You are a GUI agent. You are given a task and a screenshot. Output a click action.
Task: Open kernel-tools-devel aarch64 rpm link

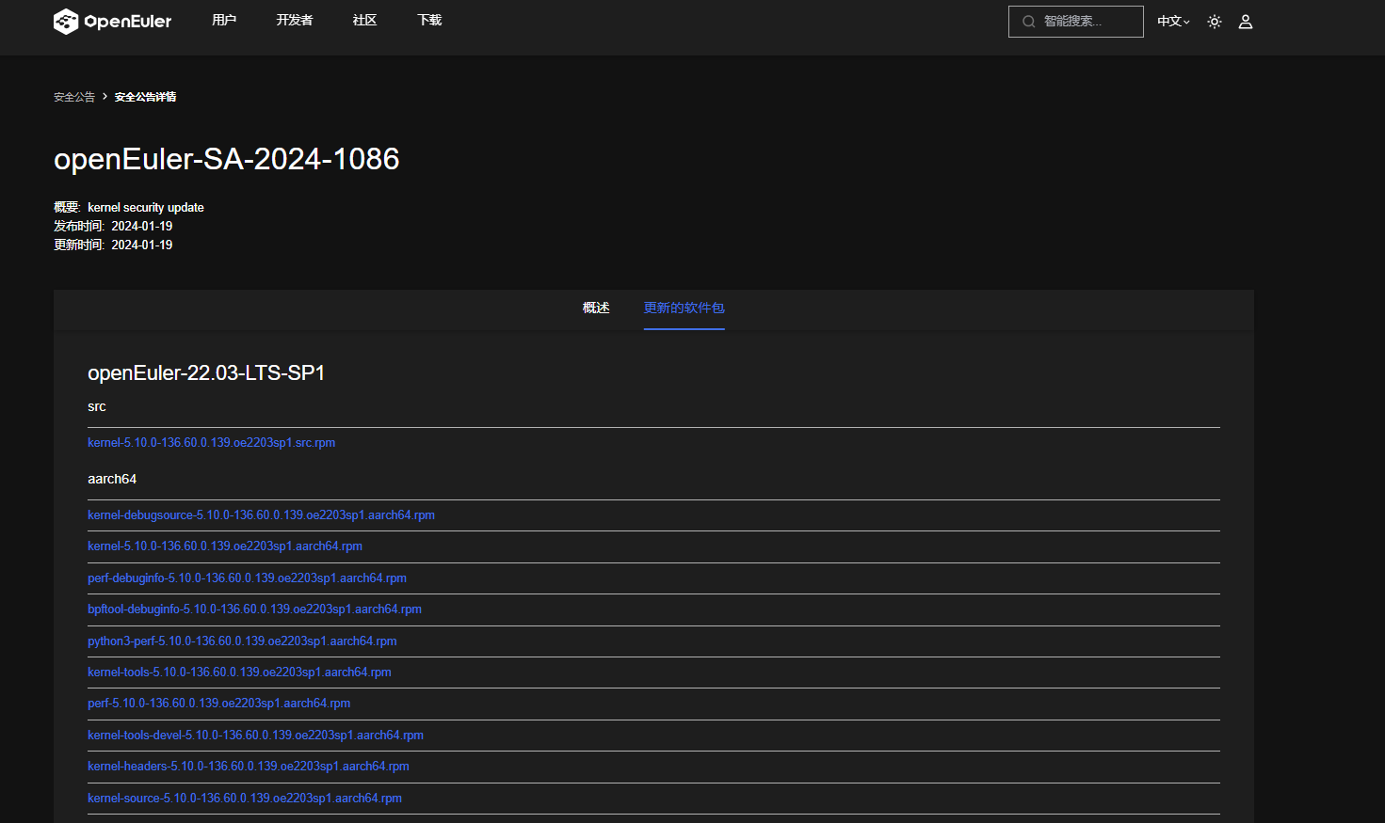(x=255, y=736)
